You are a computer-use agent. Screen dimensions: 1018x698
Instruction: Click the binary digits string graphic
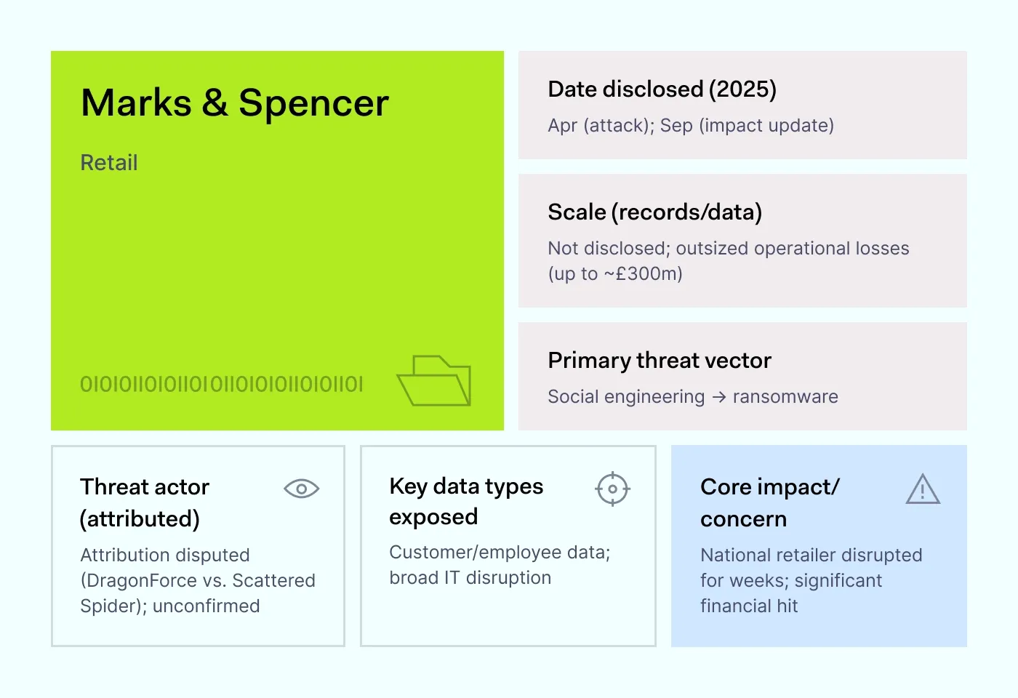click(x=221, y=384)
